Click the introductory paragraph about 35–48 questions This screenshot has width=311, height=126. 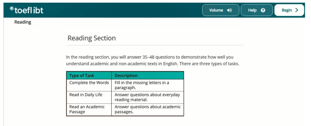point(153,61)
